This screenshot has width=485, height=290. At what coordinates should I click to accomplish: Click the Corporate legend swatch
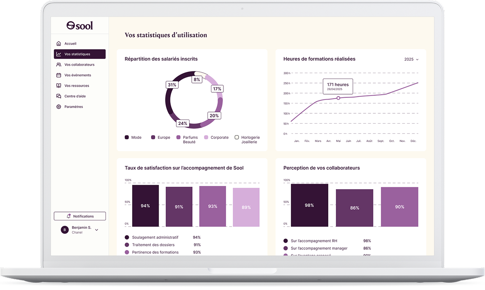pyautogui.click(x=207, y=137)
